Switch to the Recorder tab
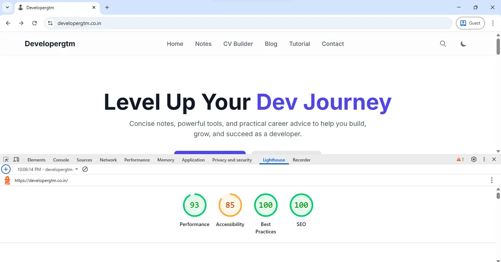 click(x=301, y=160)
